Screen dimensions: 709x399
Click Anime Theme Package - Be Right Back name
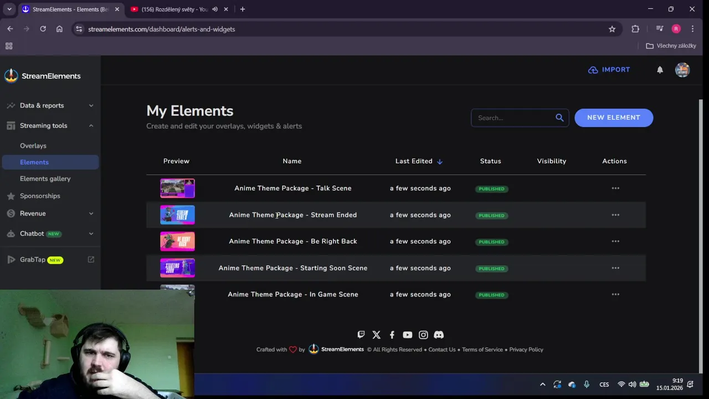(293, 242)
